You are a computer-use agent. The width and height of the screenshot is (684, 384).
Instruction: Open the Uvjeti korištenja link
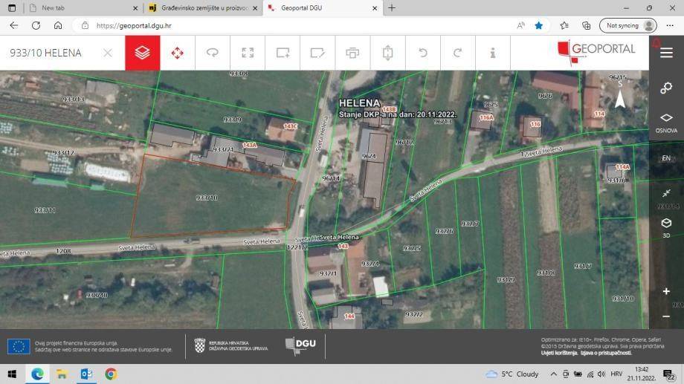[x=559, y=353]
